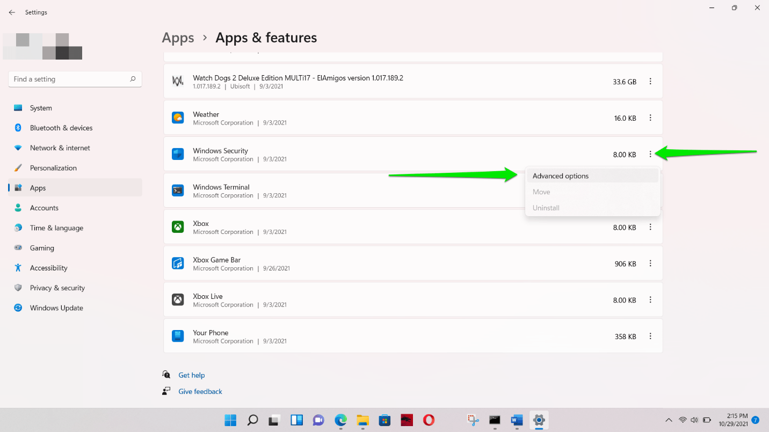Open Time & language settings

[56, 228]
